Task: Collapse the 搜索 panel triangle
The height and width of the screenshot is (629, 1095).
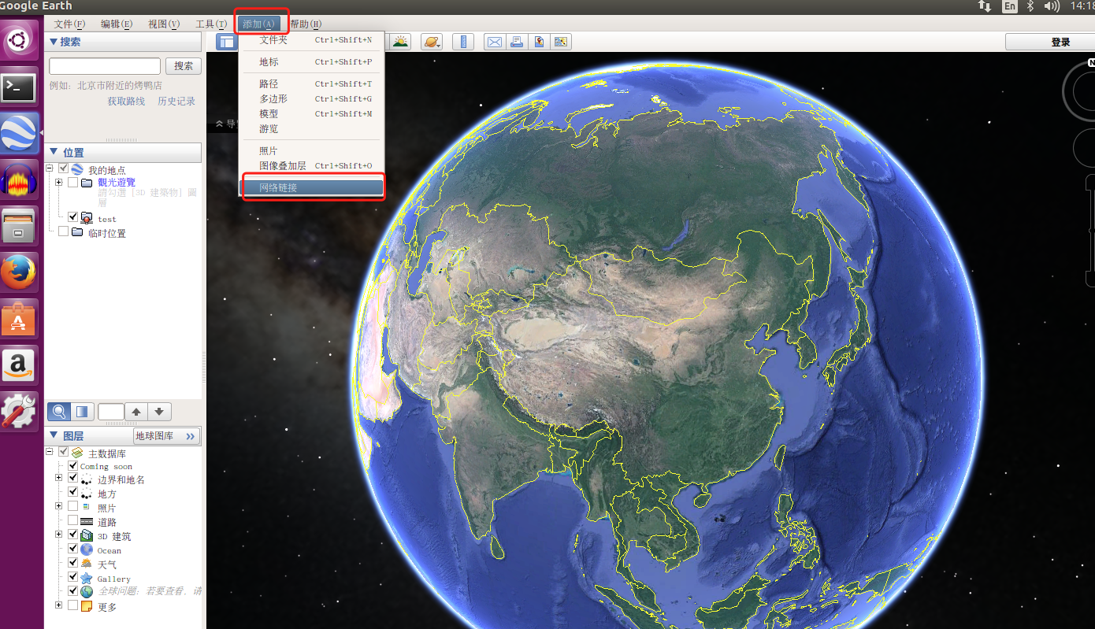Action: tap(54, 42)
